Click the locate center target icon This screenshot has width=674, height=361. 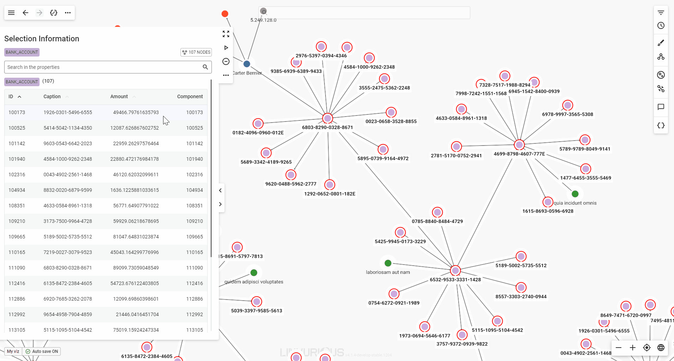[647, 348]
